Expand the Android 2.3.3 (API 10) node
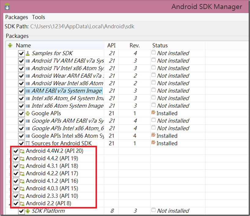The height and width of the screenshot is (216, 250). (10, 197)
